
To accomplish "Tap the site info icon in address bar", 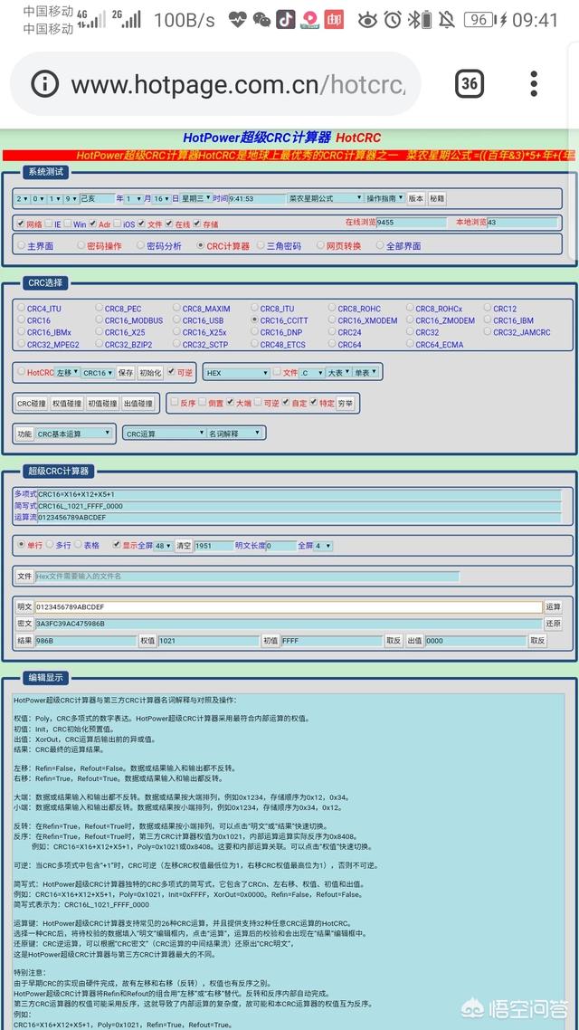I will coord(44,84).
